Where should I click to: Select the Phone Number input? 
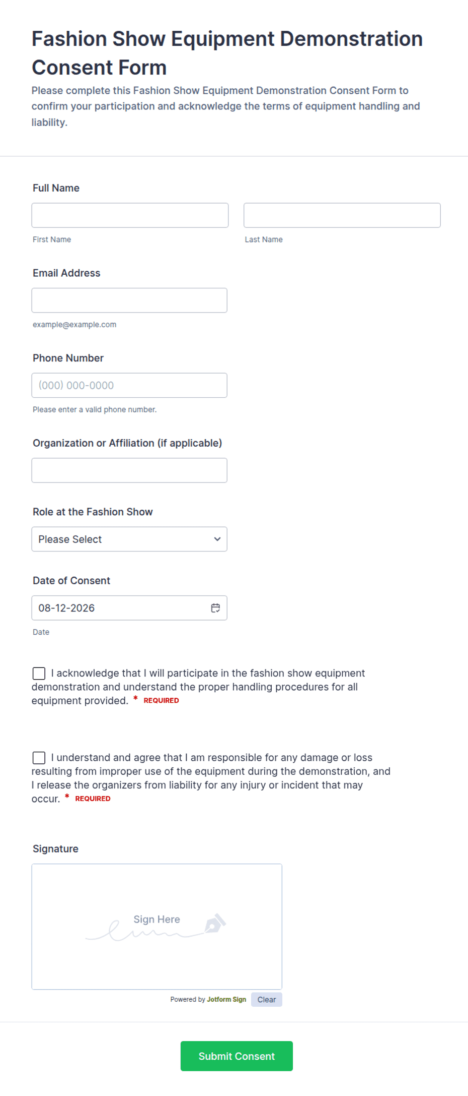click(129, 385)
